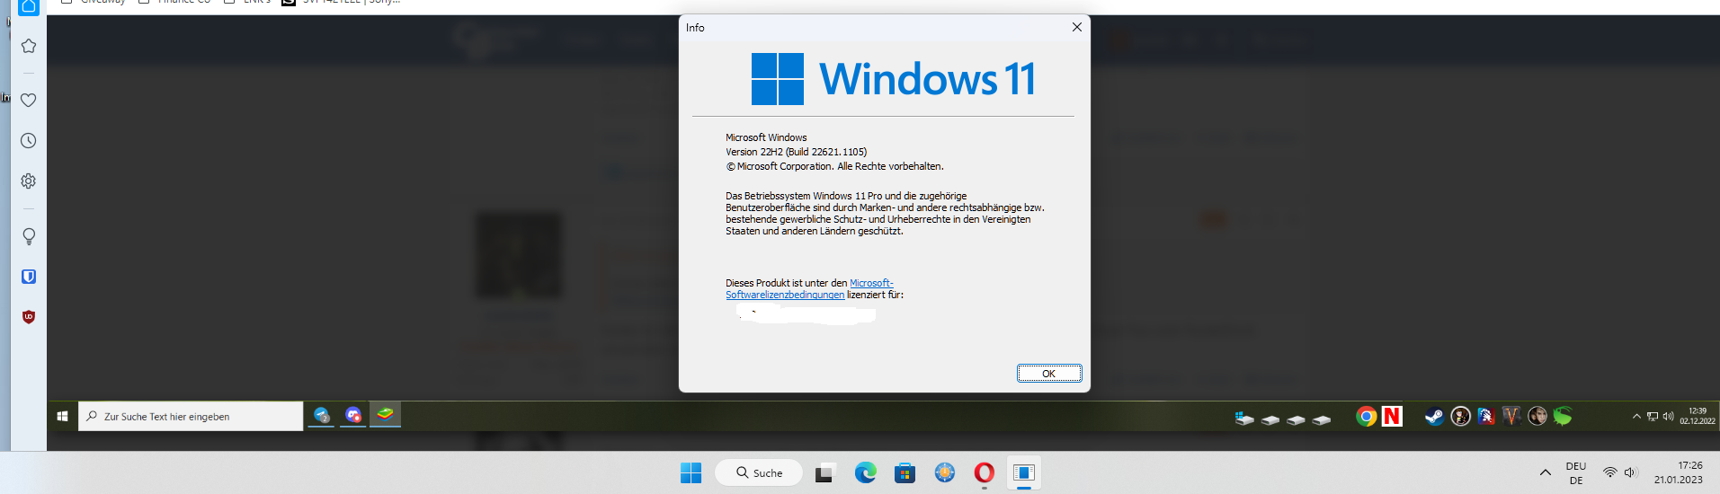Click the lightbulb icon in browser sidebar
Viewport: 1720px width, 494px height.
pos(29,236)
